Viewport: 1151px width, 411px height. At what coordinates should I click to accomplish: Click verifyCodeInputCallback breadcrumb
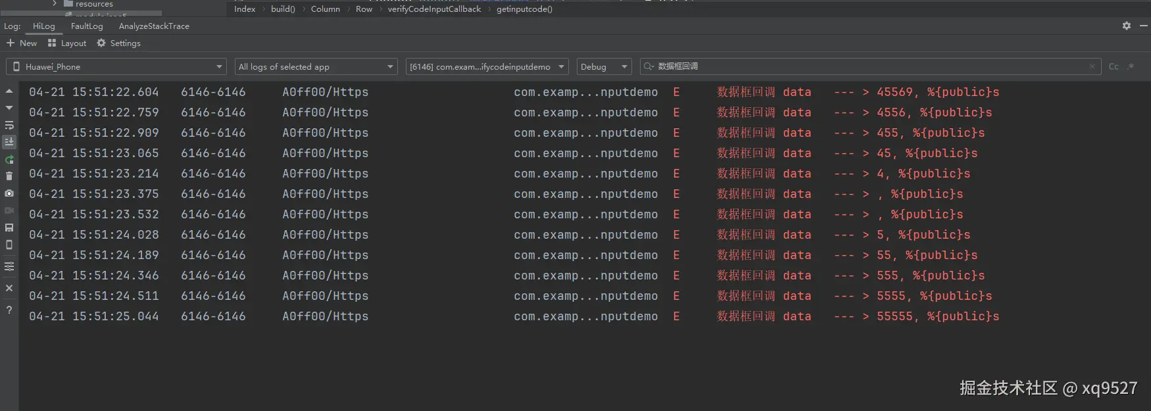pos(434,9)
